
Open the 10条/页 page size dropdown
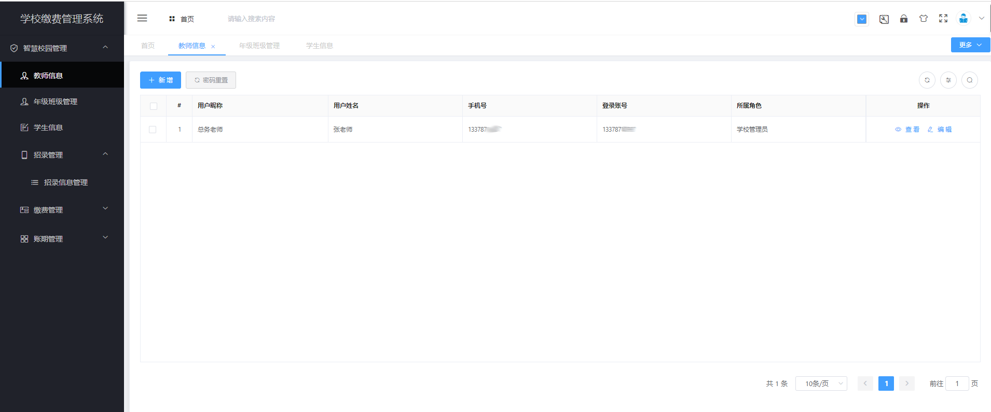pos(821,383)
